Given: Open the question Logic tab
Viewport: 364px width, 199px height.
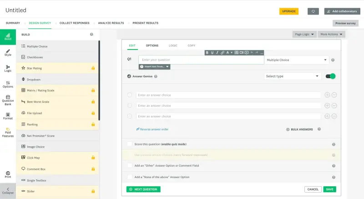Looking at the screenshot, I should [173, 45].
